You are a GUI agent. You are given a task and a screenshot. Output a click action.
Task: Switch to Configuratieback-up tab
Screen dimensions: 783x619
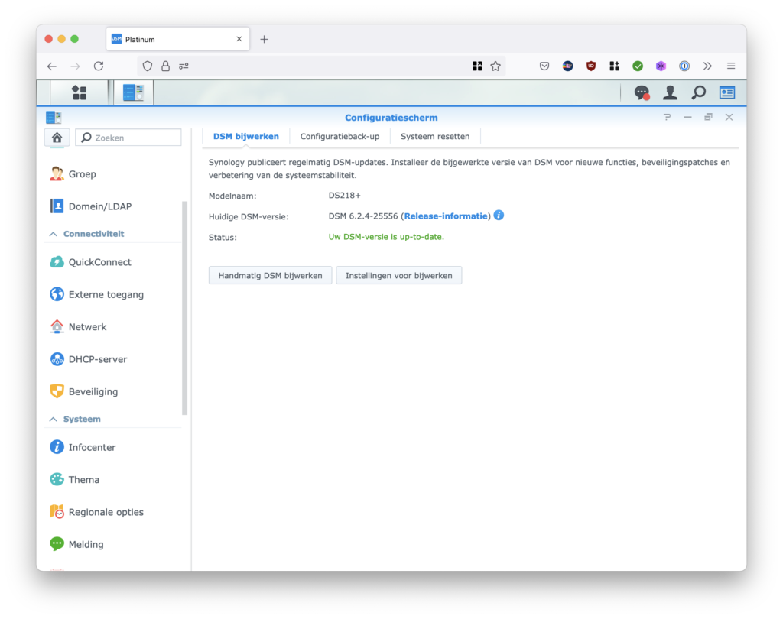point(340,136)
